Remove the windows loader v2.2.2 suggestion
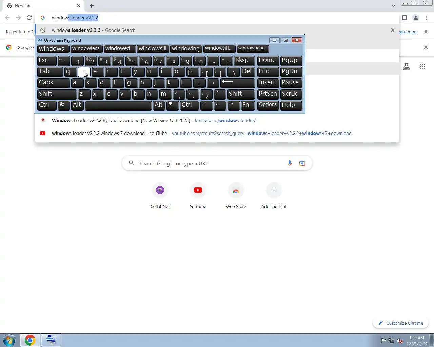Viewport: 434px width, 347px height. (x=393, y=30)
